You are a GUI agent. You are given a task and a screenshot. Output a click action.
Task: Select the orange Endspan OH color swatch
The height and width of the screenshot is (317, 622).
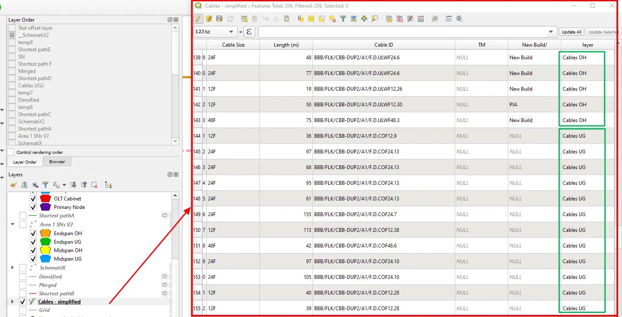click(x=45, y=233)
